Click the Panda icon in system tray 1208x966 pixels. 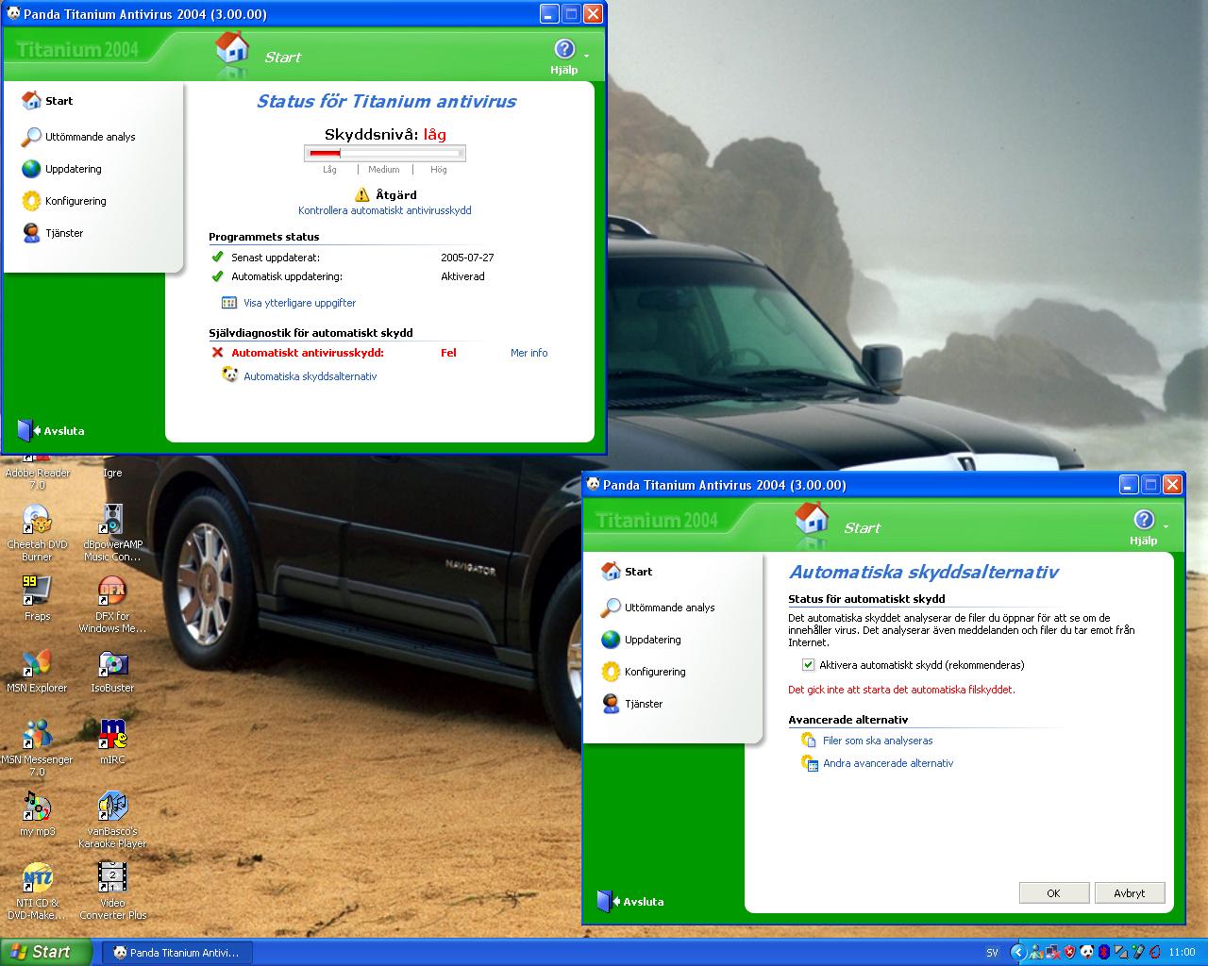click(1087, 952)
